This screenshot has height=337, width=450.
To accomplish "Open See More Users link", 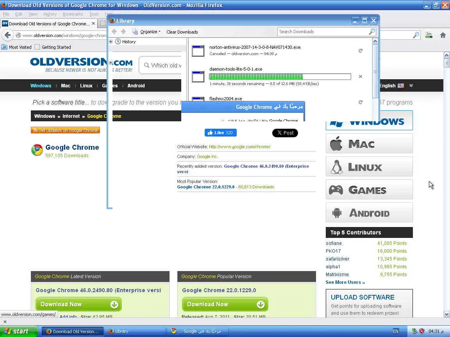I will point(345,282).
